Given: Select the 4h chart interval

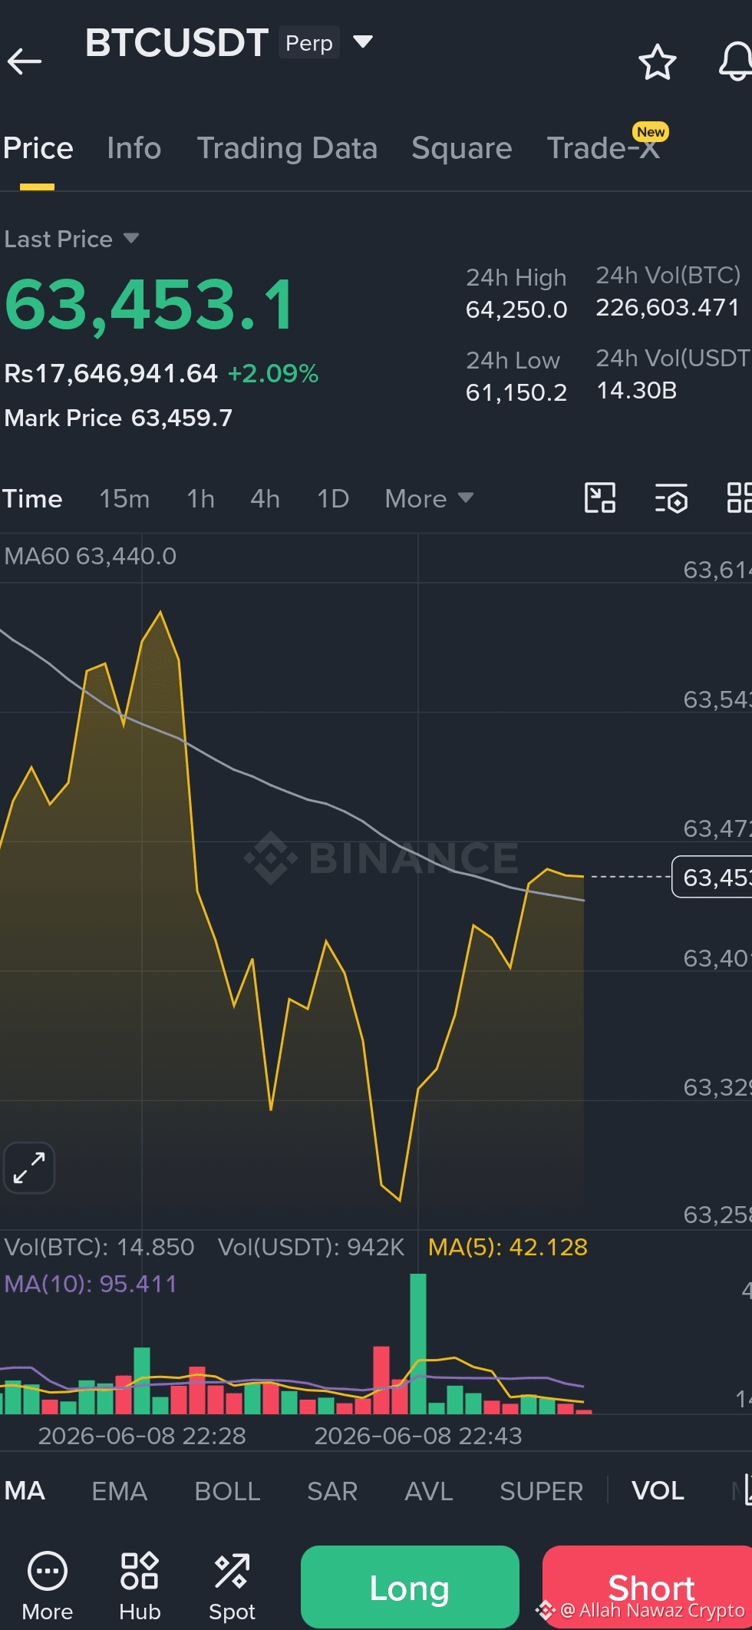Looking at the screenshot, I should click(x=265, y=498).
